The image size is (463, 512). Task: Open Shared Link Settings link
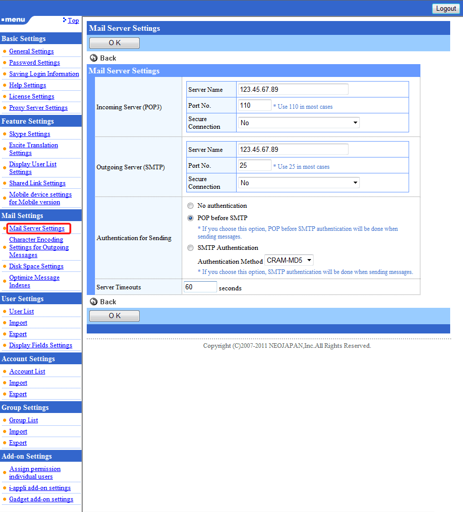coord(37,183)
